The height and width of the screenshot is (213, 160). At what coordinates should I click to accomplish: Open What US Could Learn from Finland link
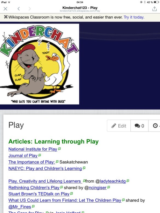[65, 200]
